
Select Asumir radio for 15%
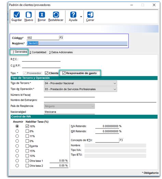[17, 151]
